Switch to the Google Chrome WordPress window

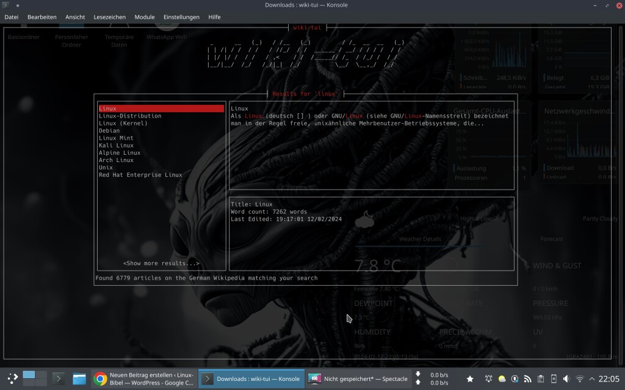pyautogui.click(x=144, y=378)
